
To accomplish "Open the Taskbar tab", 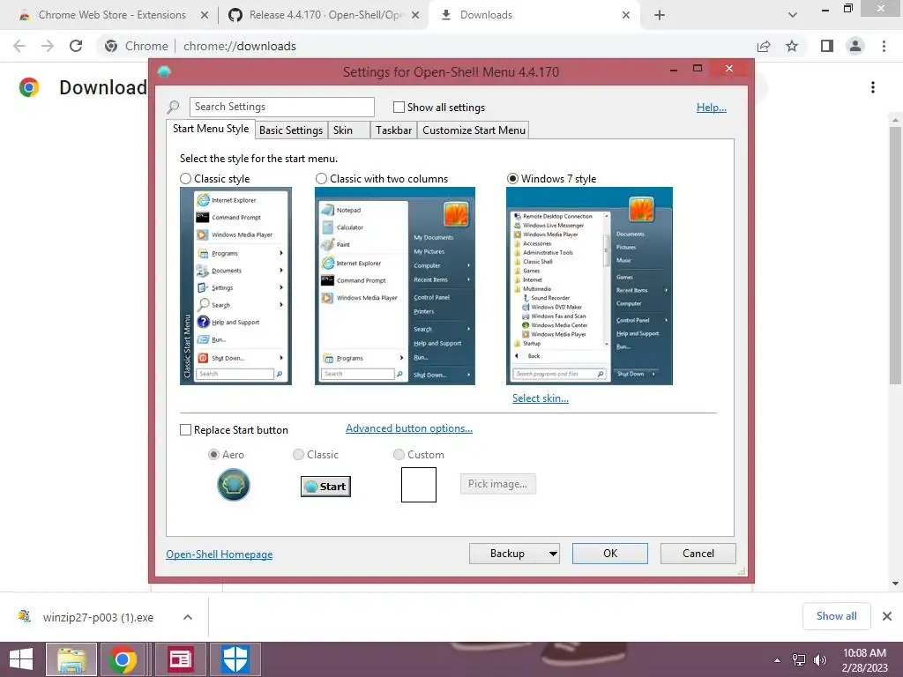I will point(394,130).
